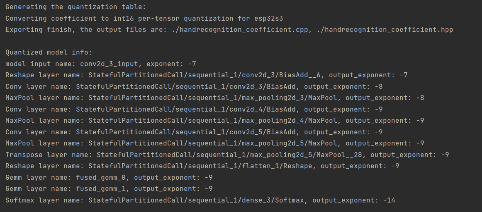The image size is (482, 212).
Task: Click the max_pooling2d_5/MaxPool output line
Action: coord(215,143)
